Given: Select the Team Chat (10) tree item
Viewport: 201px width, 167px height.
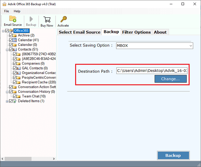Looking at the screenshot, I should point(34,96).
